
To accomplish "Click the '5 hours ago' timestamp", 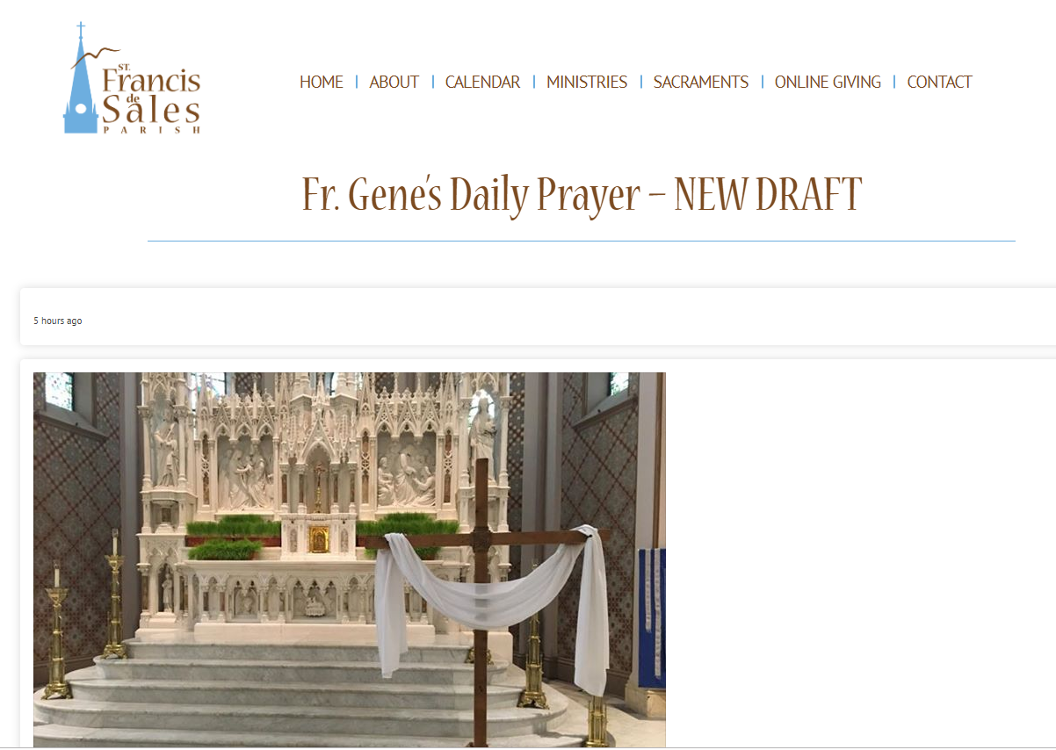I will point(58,321).
